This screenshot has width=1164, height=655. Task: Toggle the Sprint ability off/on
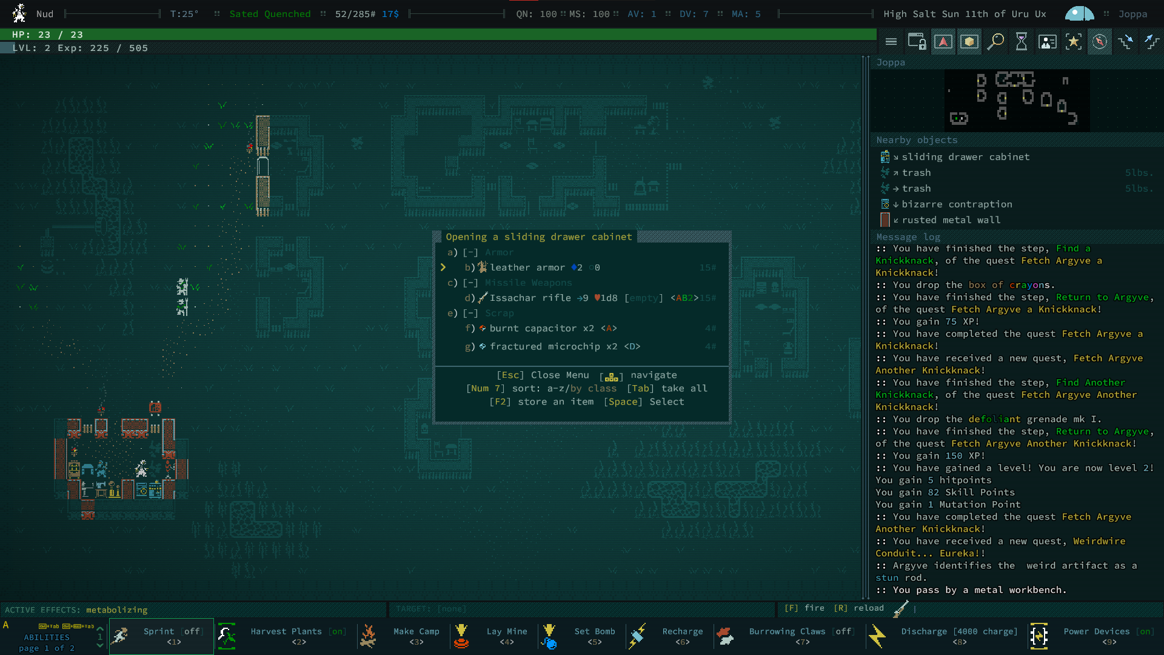161,636
